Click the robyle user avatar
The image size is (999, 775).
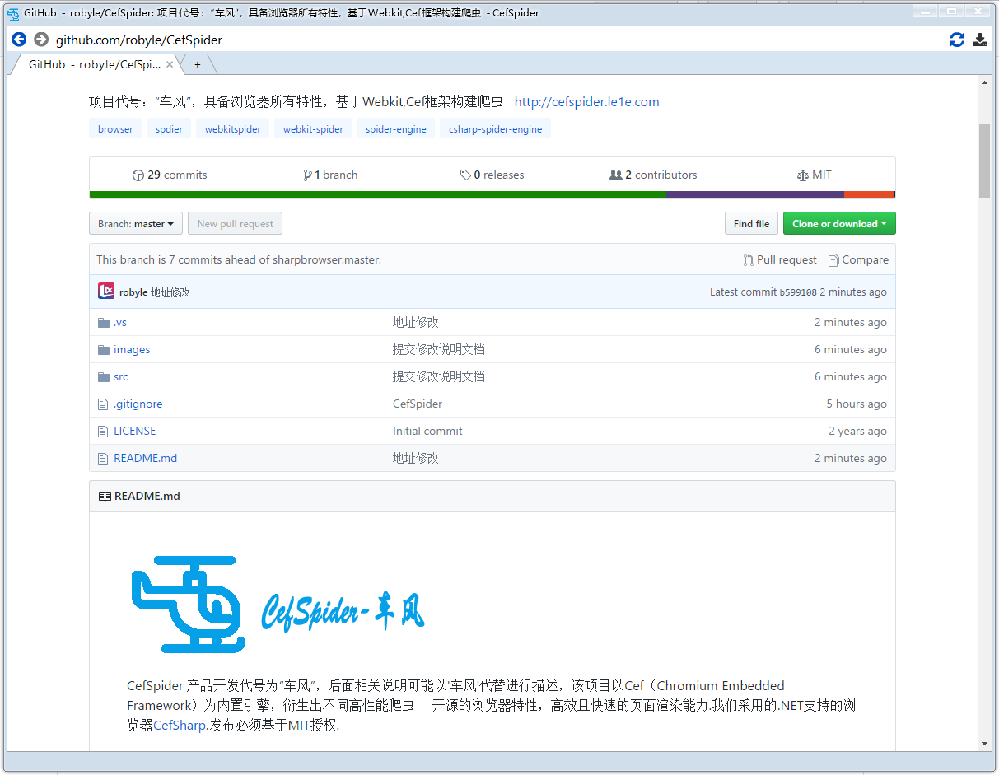[x=106, y=292]
